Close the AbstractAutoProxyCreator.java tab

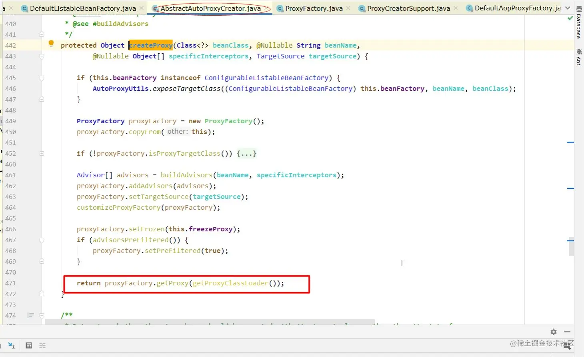pyautogui.click(x=266, y=8)
